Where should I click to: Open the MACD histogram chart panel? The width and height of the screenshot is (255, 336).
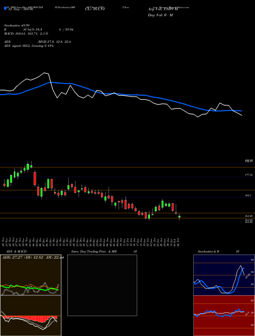pos(31,316)
